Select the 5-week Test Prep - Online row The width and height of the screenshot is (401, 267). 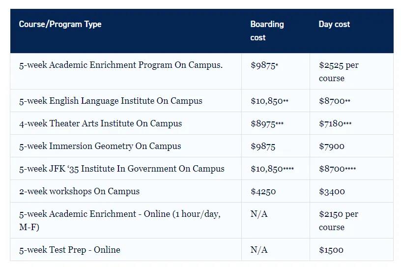[69, 250]
